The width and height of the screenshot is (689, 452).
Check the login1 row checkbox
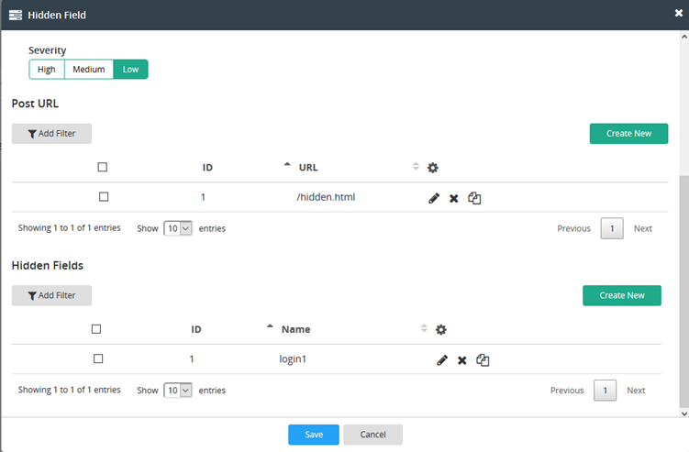coord(98,358)
